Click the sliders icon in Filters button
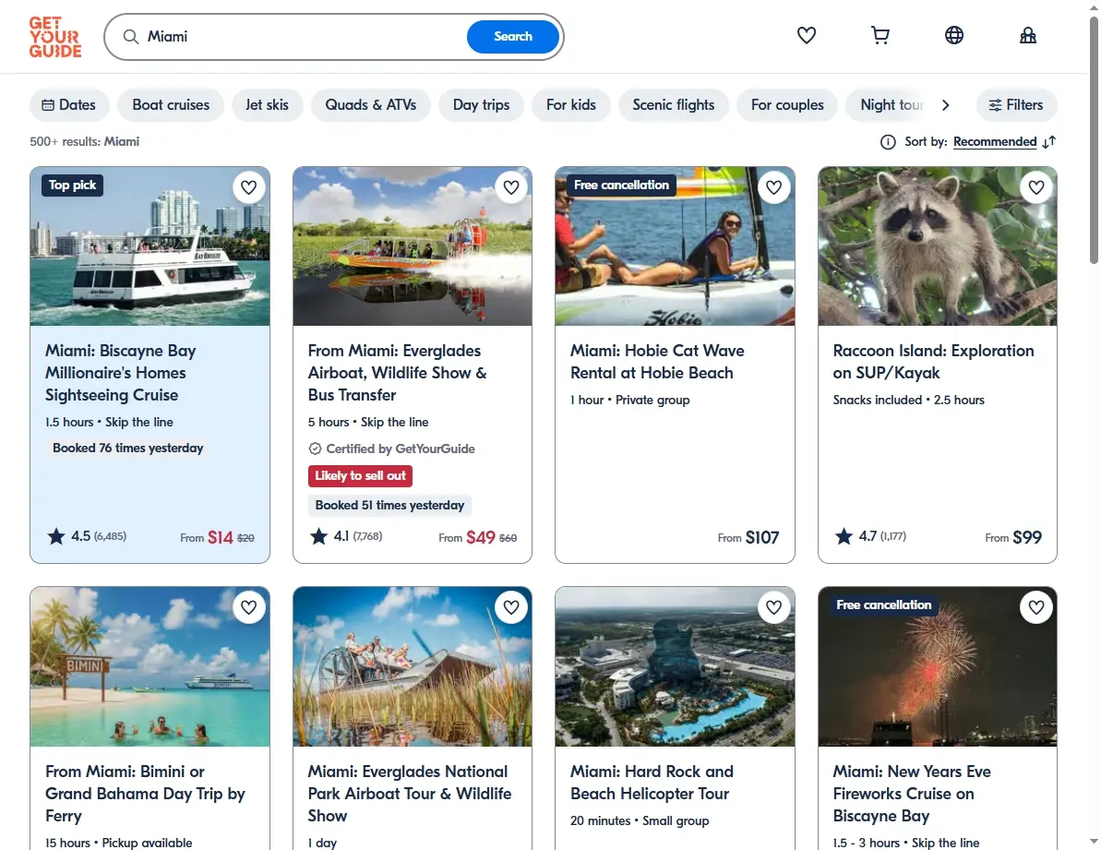Image resolution: width=1101 pixels, height=850 pixels. pyautogui.click(x=995, y=105)
